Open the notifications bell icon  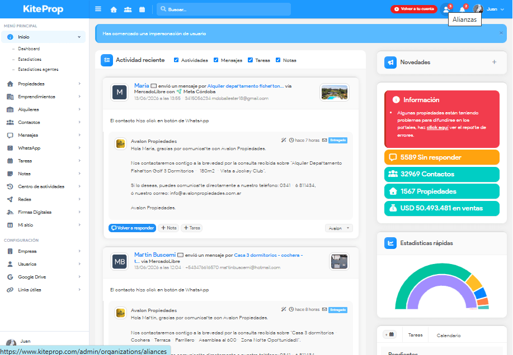(x=463, y=9)
